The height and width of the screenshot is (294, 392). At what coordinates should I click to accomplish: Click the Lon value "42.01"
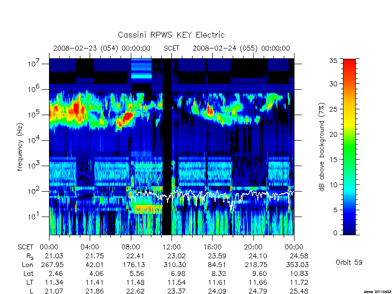coord(95,265)
